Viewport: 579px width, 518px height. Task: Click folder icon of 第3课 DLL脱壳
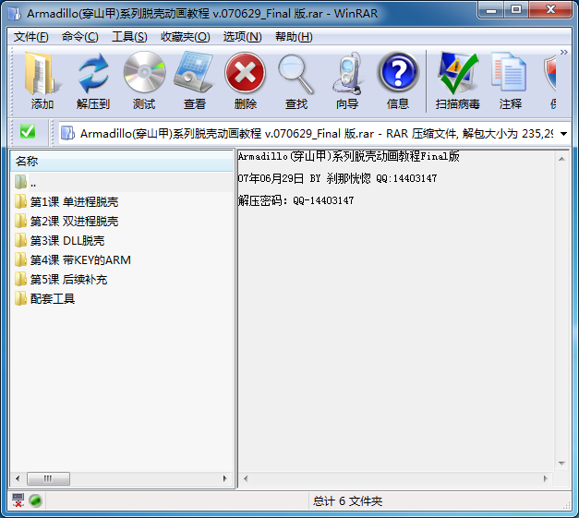pyautogui.click(x=20, y=240)
